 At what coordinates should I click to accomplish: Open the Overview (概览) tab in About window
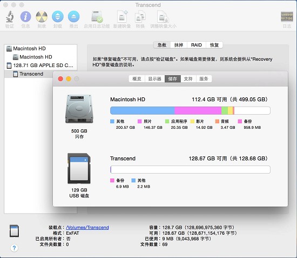click(137, 79)
